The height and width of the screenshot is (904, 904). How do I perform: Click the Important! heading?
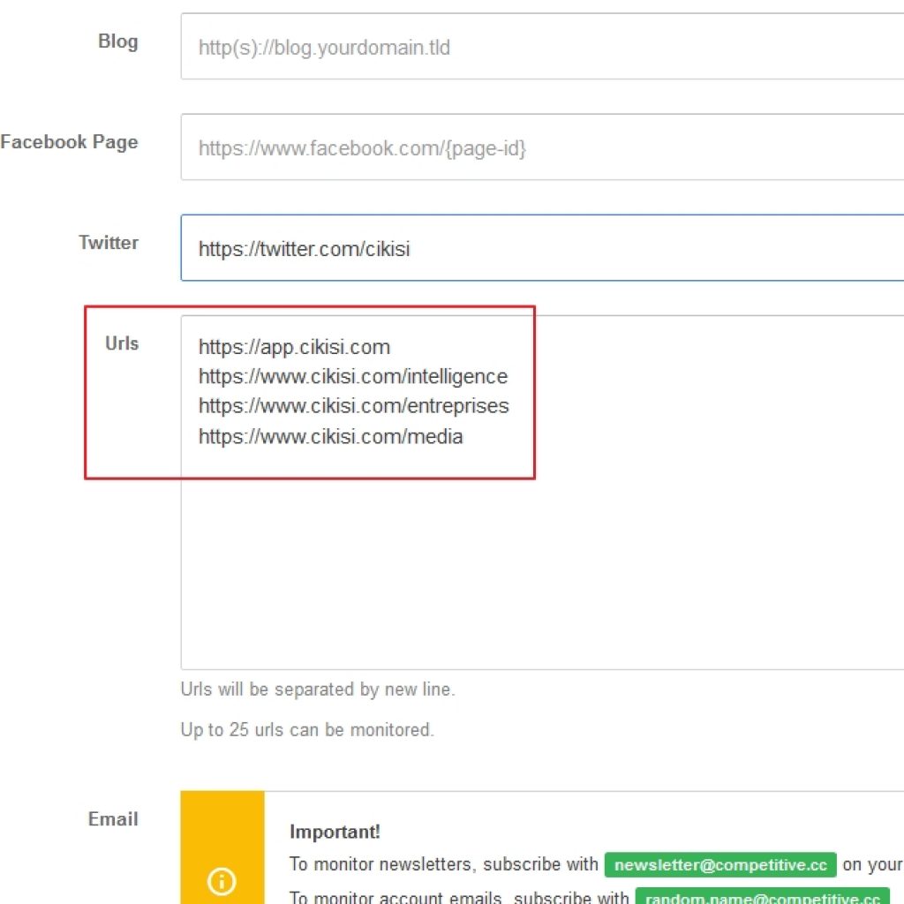(335, 832)
